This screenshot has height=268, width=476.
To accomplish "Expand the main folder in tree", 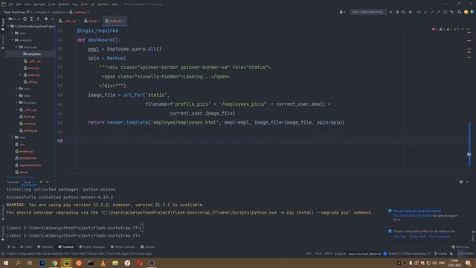I will pos(16,89).
